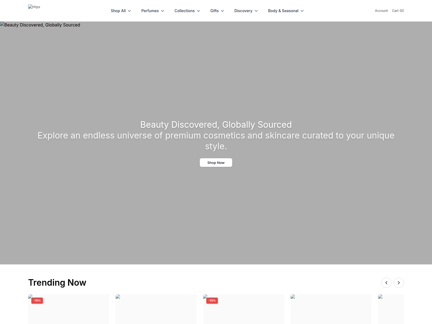Expand the Collections chevron
432x324 pixels.
198,11
